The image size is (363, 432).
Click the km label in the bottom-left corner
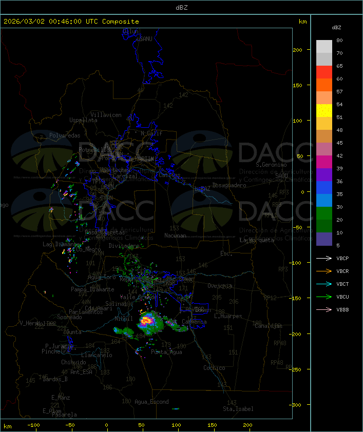click(x=8, y=426)
